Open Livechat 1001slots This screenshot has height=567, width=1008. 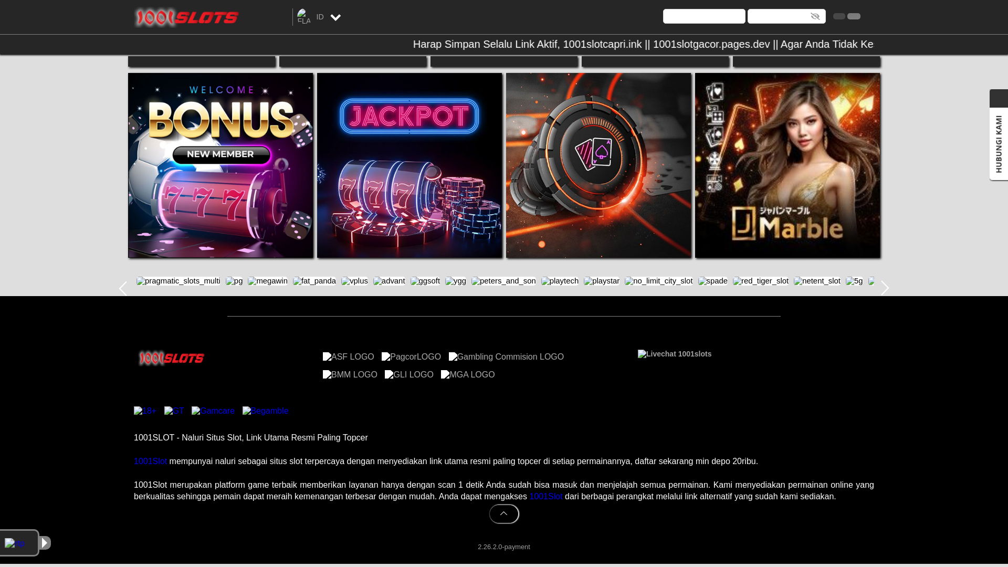675,354
